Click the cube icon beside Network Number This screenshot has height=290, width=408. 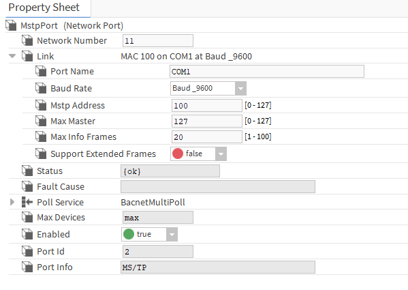27,40
